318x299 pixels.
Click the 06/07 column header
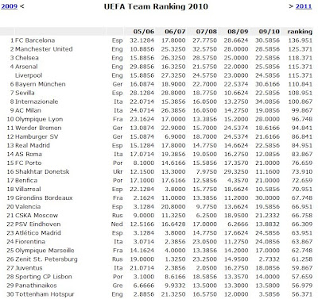click(x=175, y=32)
